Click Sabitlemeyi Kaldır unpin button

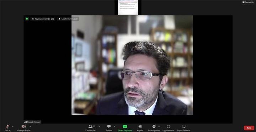[x=68, y=19]
